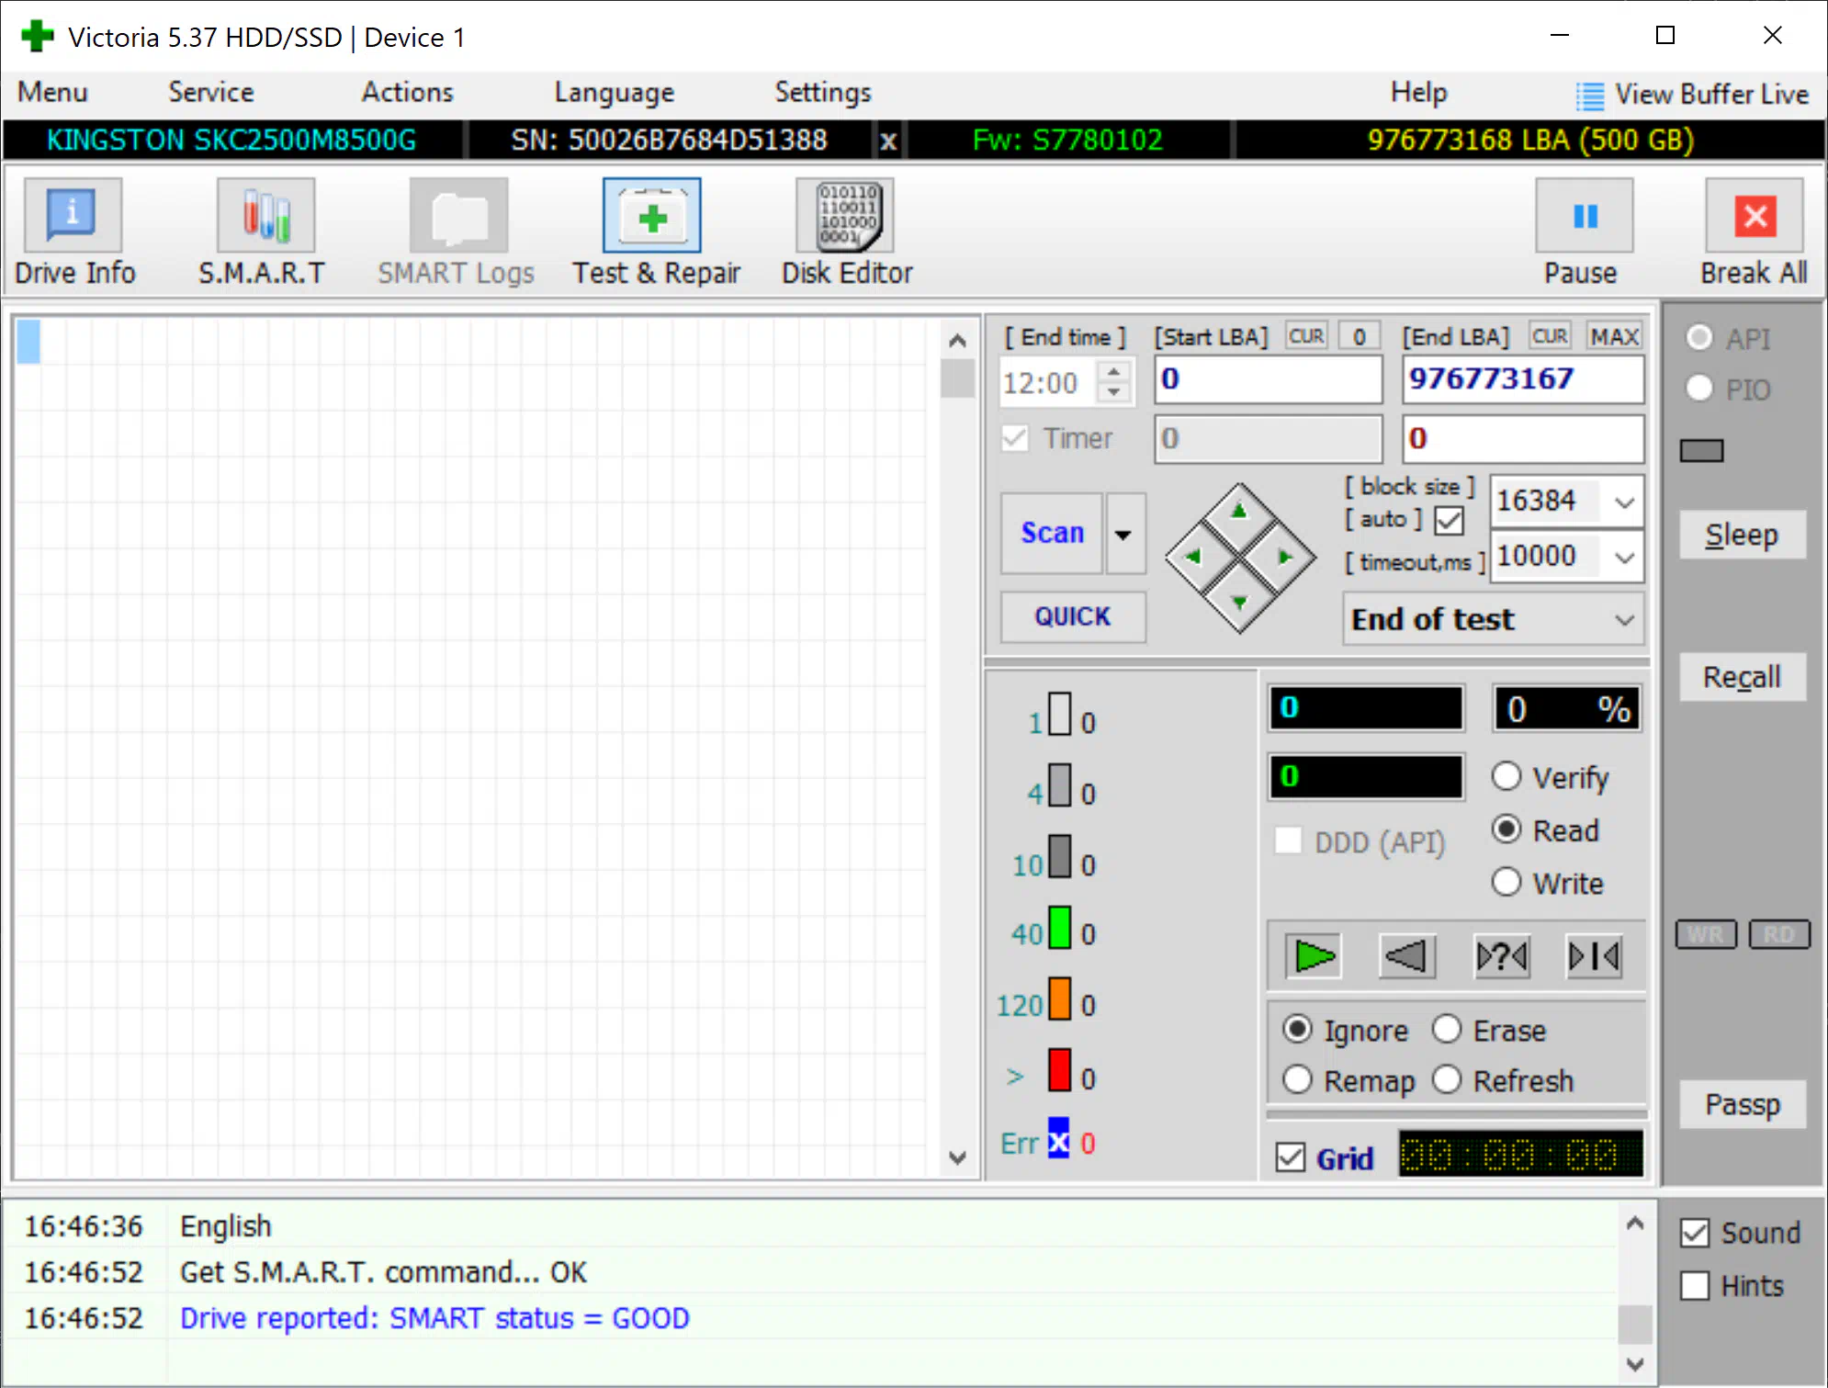Open the Scan button dropdown arrow
This screenshot has height=1388, width=1828.
point(1124,534)
